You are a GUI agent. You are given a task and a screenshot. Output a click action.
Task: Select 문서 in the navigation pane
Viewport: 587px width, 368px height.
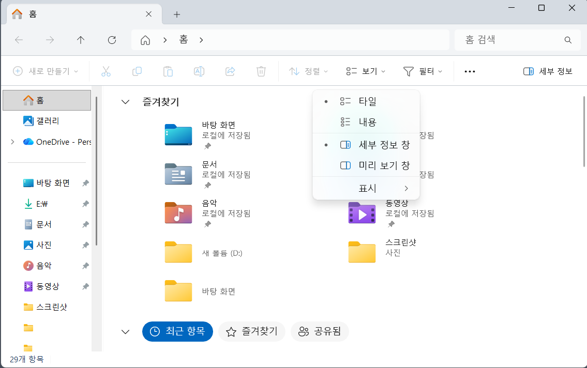47,224
